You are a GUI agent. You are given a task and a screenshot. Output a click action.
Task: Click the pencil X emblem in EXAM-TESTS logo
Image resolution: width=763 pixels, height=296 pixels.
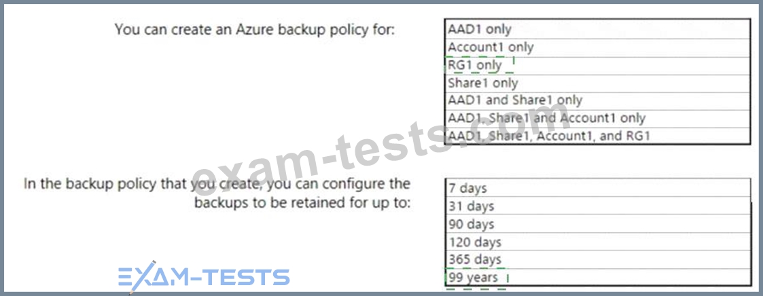[141, 277]
